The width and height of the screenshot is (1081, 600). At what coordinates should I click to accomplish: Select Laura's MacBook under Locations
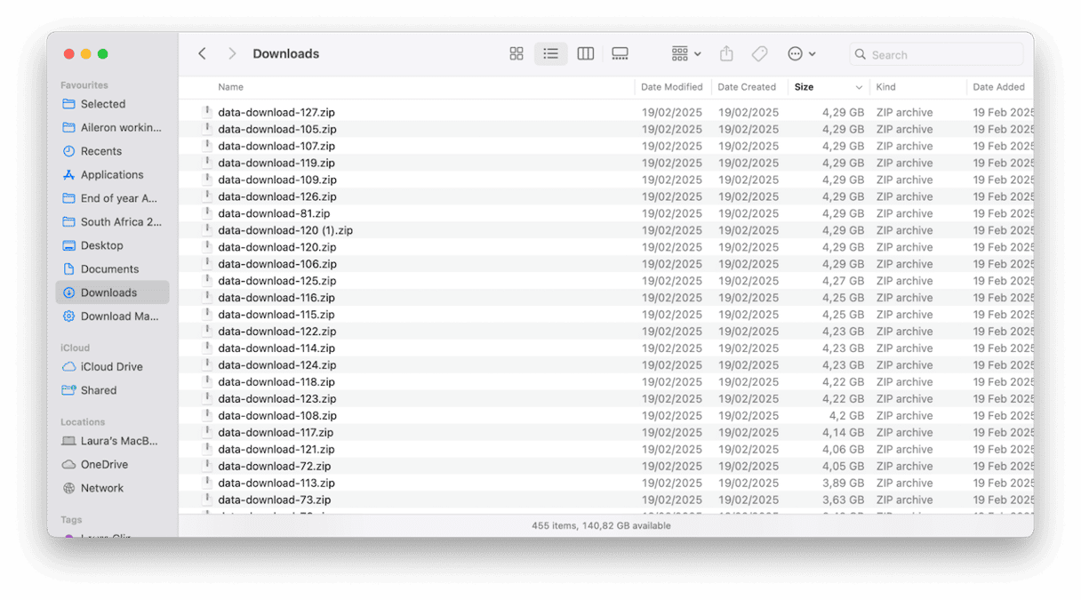(x=112, y=441)
